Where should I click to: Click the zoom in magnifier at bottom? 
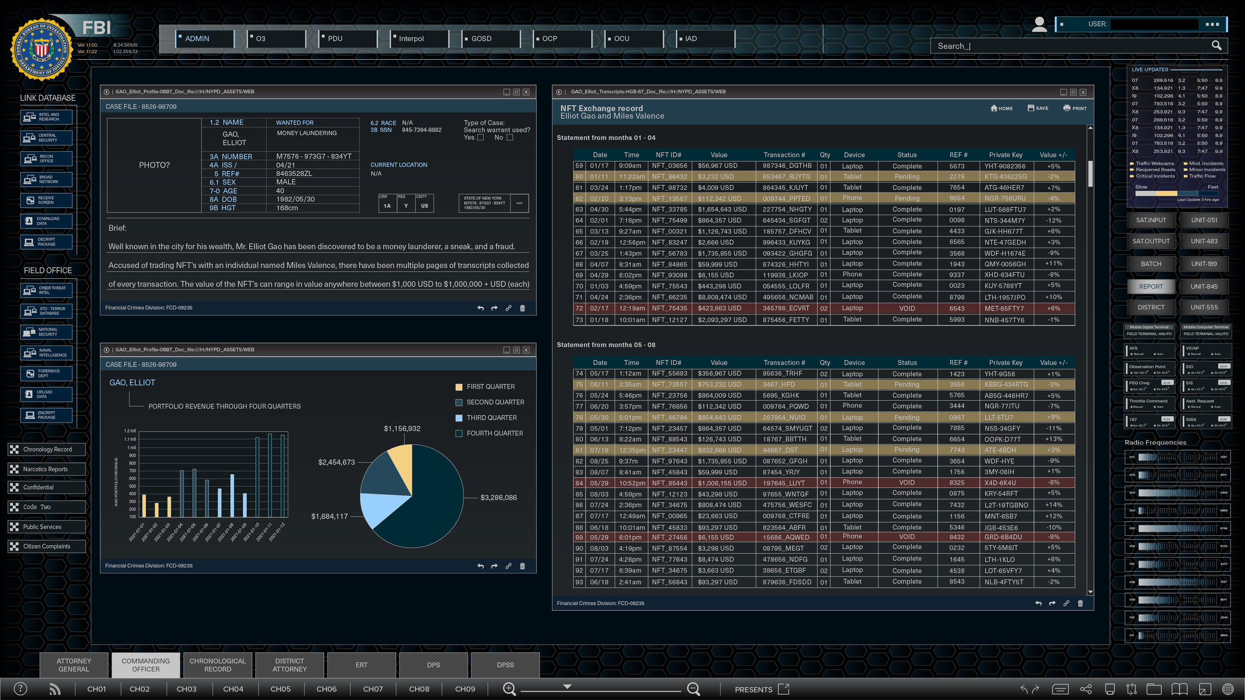pos(509,689)
